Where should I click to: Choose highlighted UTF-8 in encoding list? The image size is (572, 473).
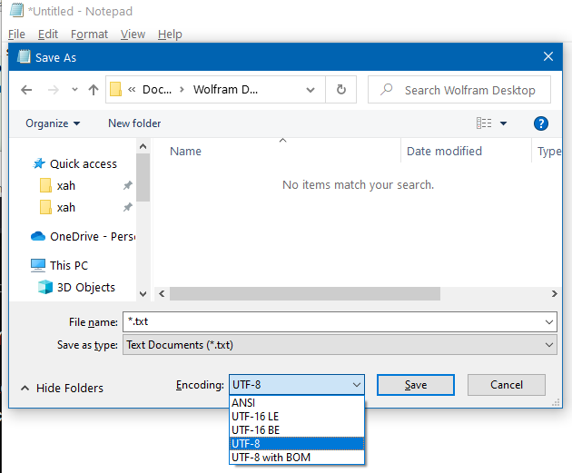pyautogui.click(x=297, y=443)
